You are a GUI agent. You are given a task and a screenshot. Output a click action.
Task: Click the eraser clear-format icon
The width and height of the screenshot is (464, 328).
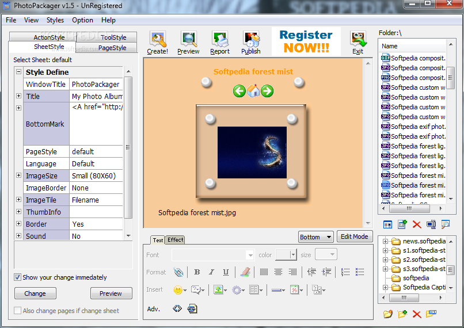pyautogui.click(x=245, y=272)
